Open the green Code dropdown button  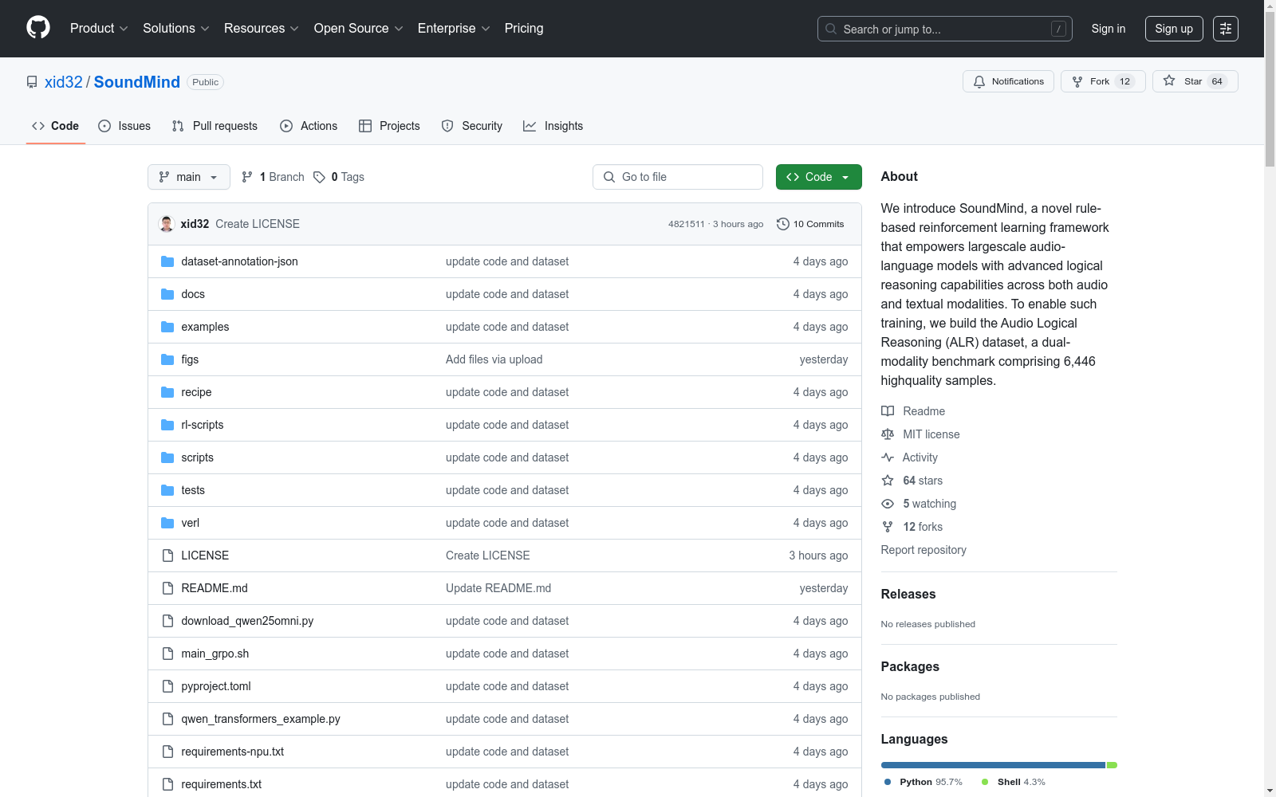(x=819, y=177)
